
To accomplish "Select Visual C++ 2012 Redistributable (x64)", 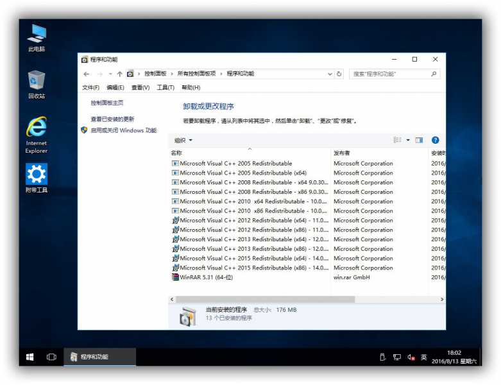I will [250, 221].
